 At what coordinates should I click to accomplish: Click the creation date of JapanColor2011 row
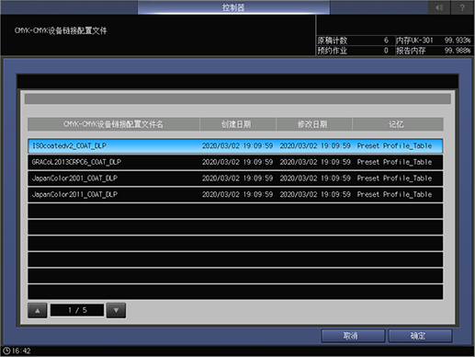(x=237, y=194)
